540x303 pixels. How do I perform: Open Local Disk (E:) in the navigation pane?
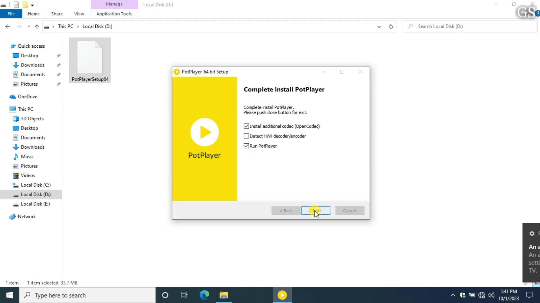[35, 204]
